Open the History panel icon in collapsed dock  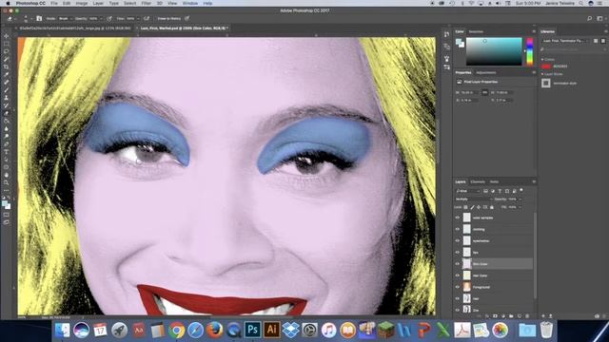[x=446, y=34]
